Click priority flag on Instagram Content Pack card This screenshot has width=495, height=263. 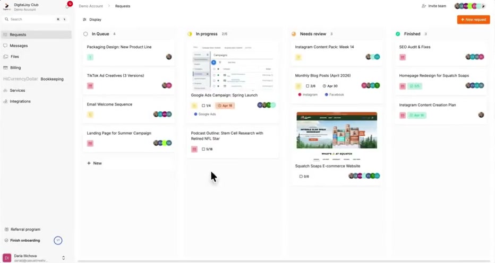pos(298,57)
